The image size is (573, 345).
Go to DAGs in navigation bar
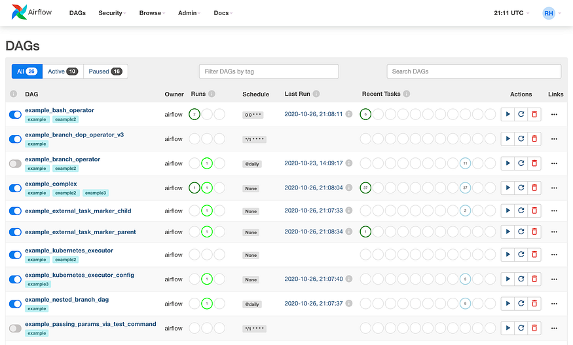(x=77, y=13)
